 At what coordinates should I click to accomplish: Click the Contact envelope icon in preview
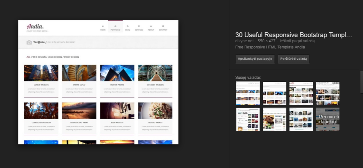click(163, 26)
